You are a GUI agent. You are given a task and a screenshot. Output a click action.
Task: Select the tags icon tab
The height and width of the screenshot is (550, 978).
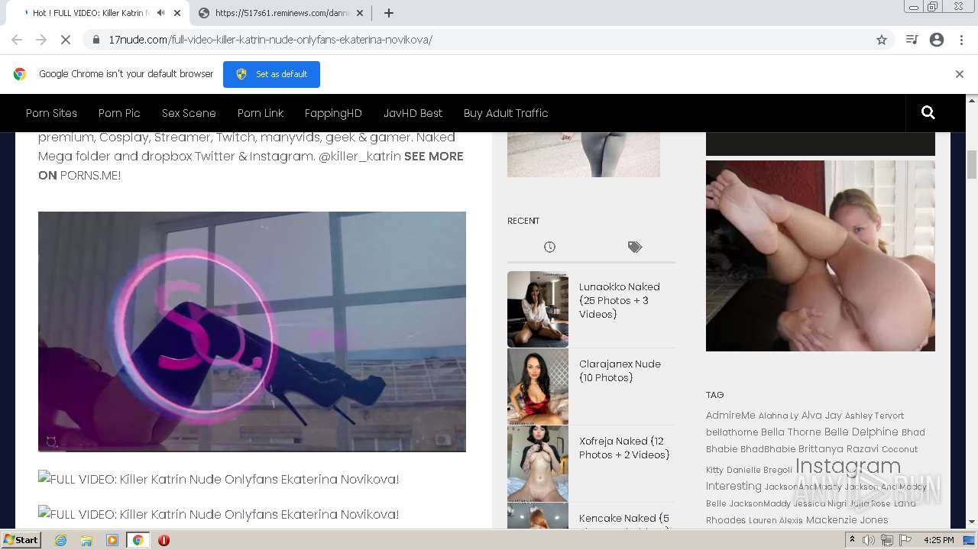(635, 247)
